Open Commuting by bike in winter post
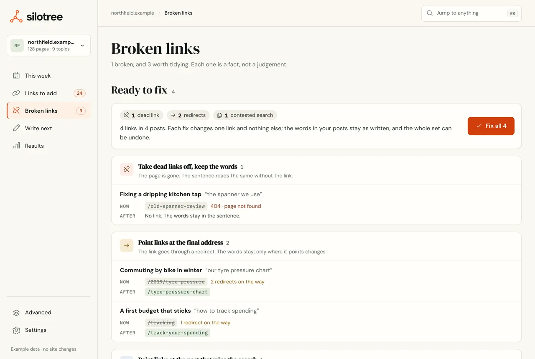535x359 pixels. pyautogui.click(x=161, y=270)
